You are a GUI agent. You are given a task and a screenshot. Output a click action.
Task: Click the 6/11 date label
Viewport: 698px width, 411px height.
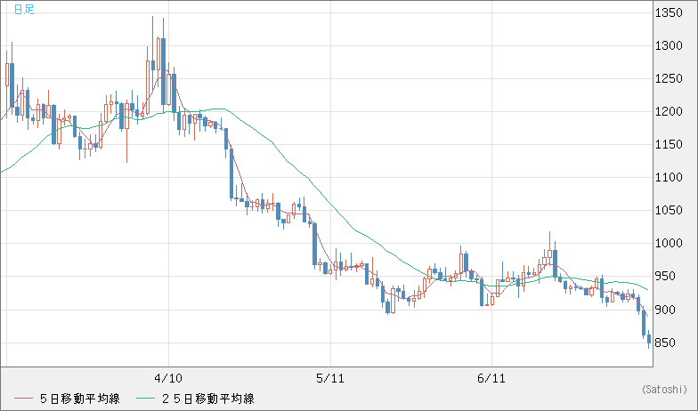coord(491,378)
